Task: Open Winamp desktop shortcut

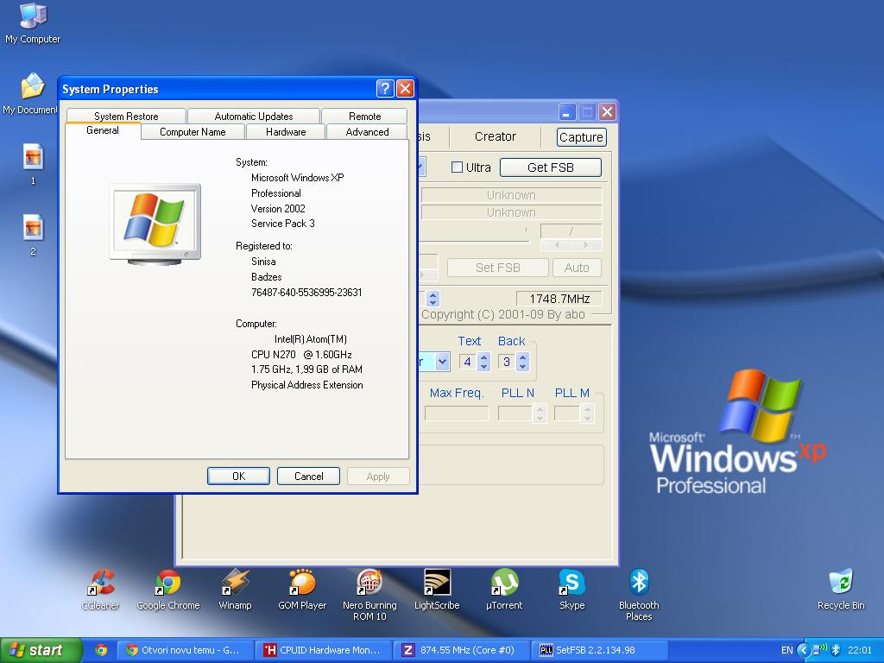Action: [x=235, y=590]
